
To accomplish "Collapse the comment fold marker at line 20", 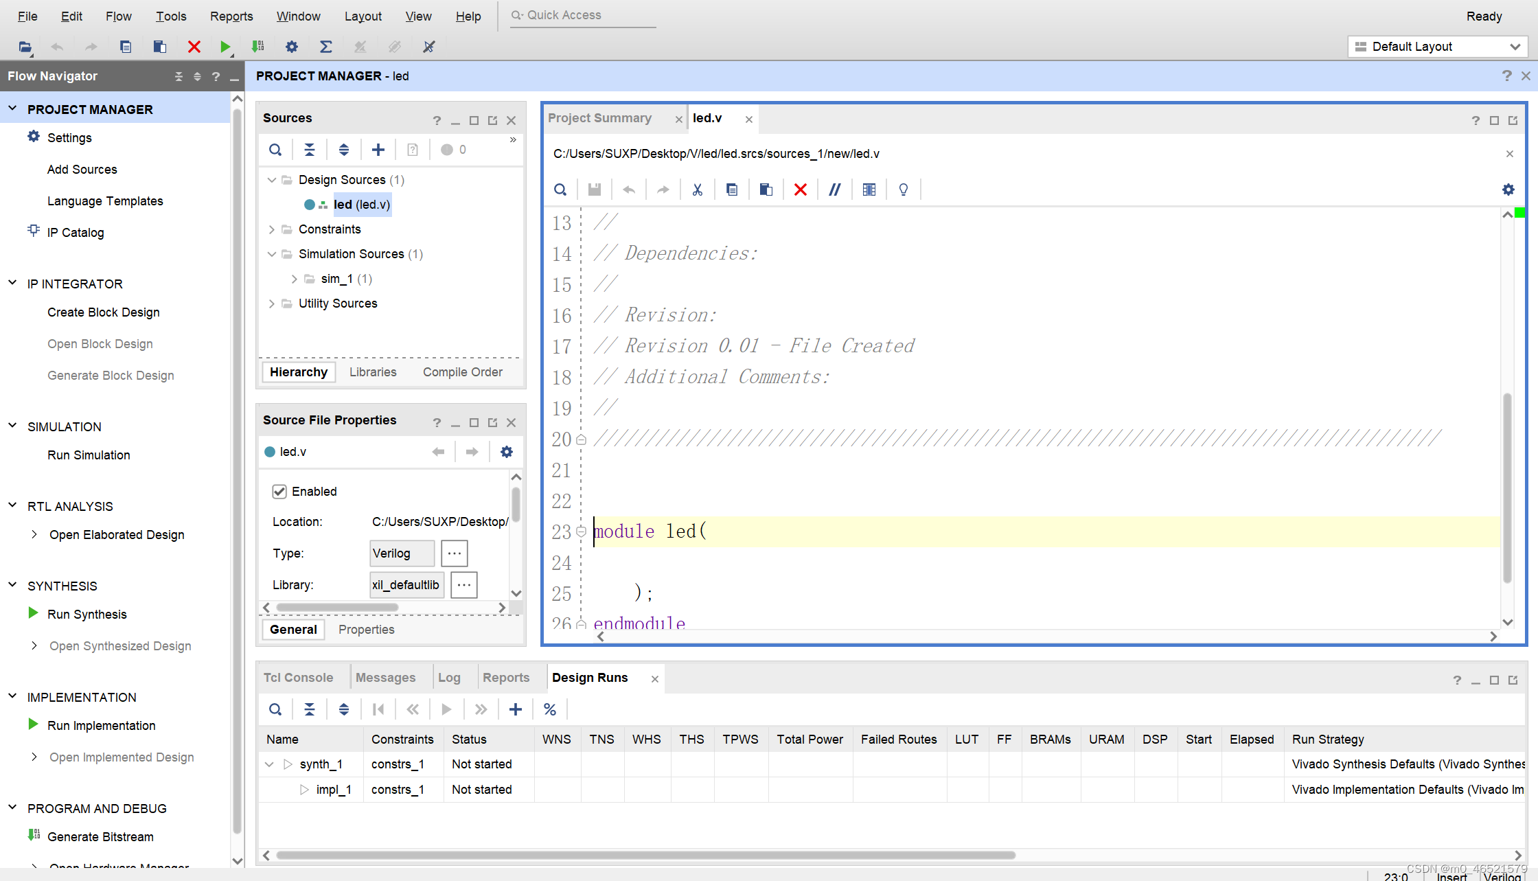I will (x=581, y=439).
